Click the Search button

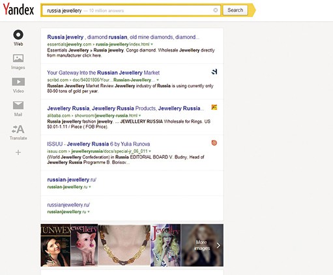tap(235, 10)
